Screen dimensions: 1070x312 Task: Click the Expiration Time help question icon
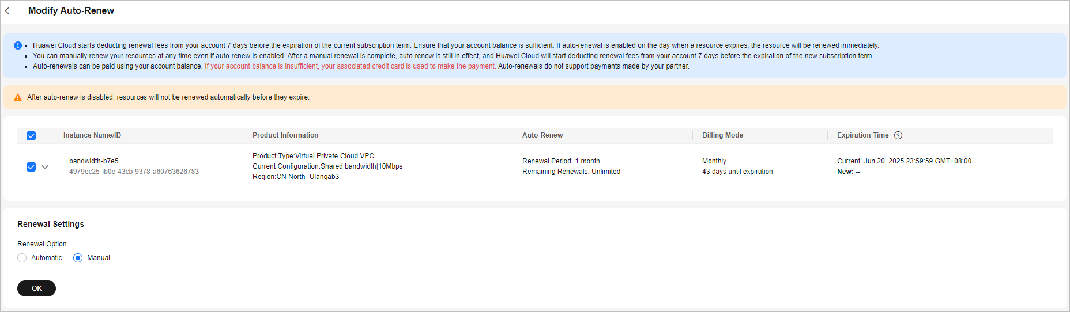coord(898,135)
